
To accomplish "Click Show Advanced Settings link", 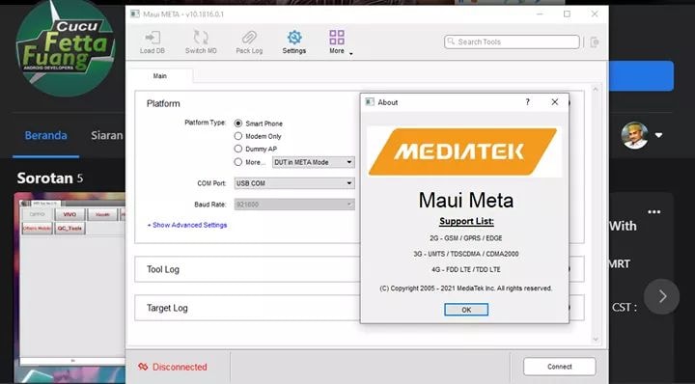I will (x=187, y=225).
